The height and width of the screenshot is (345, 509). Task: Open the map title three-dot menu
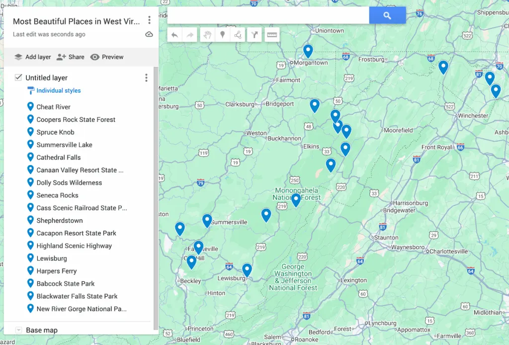149,20
